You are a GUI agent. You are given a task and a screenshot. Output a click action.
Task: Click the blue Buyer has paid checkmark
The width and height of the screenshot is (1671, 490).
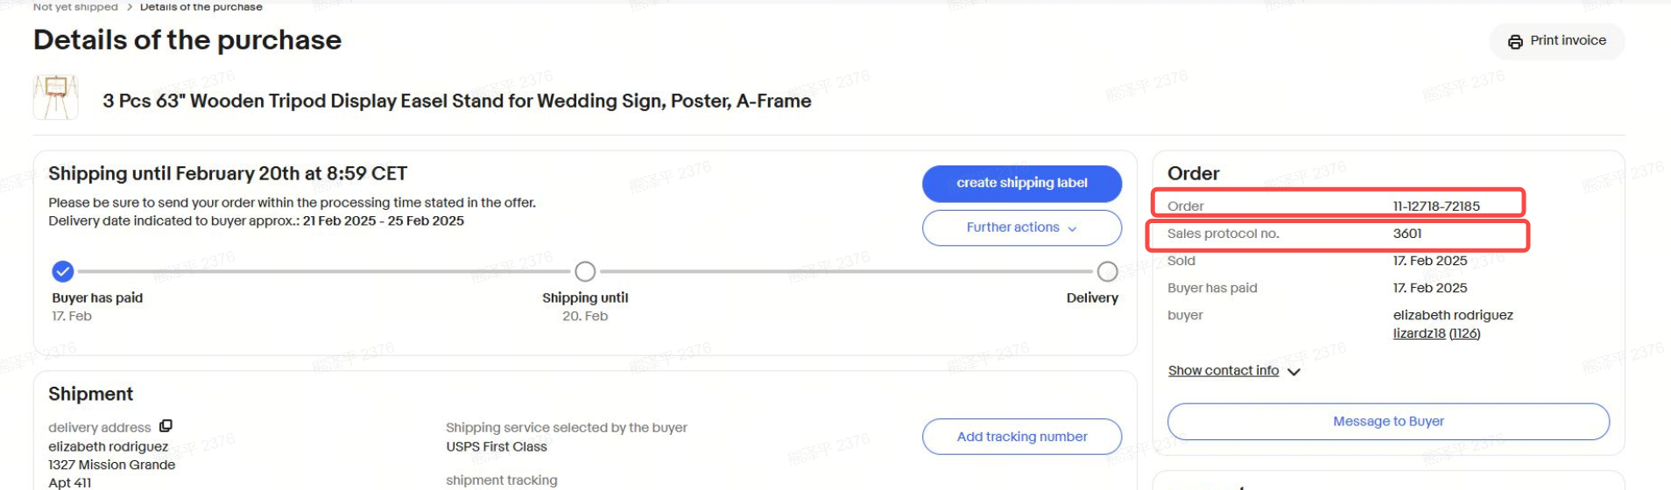62,271
